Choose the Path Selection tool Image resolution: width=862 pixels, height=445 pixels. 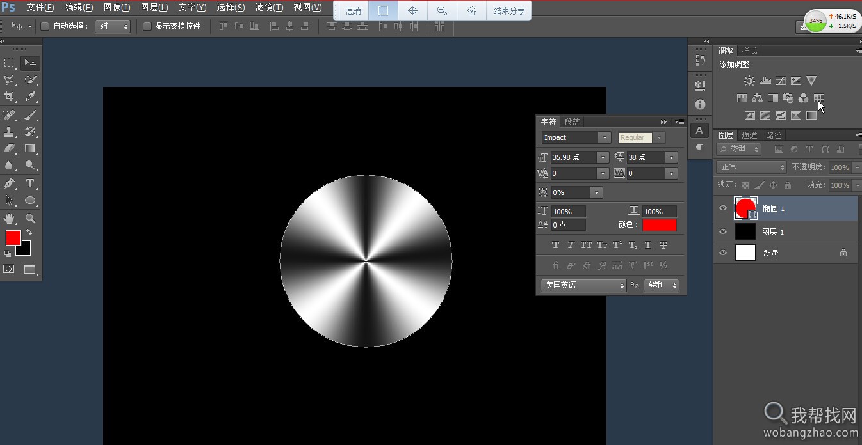[x=10, y=200]
